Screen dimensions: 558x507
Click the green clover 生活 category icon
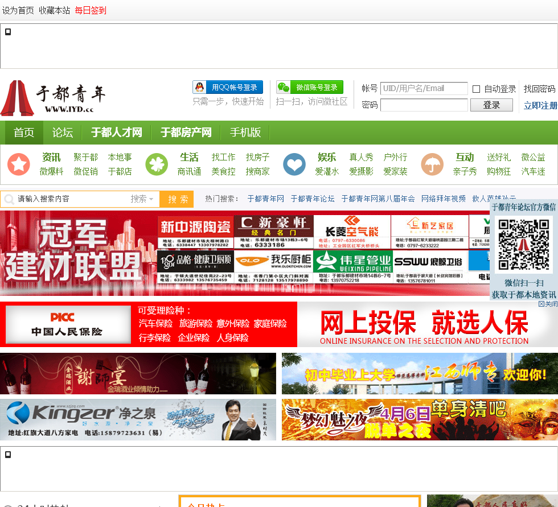coord(157,164)
